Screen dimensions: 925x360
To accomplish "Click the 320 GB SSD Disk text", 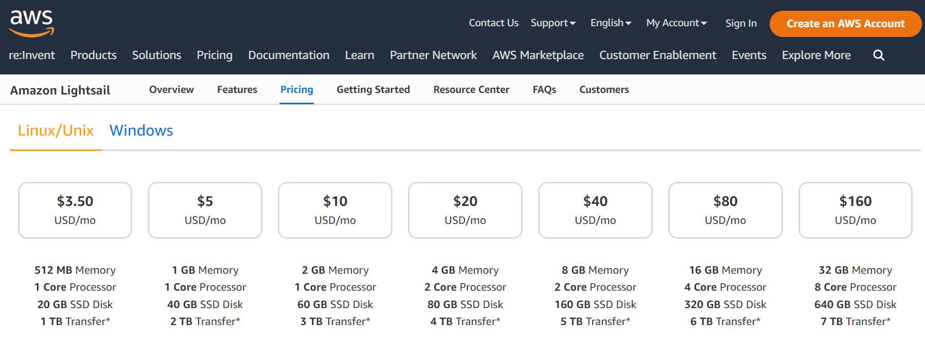I will (725, 305).
